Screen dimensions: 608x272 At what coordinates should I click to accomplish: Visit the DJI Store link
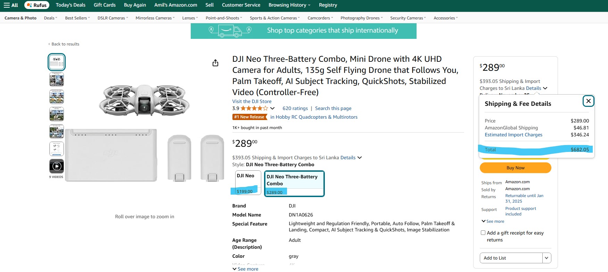coord(252,101)
